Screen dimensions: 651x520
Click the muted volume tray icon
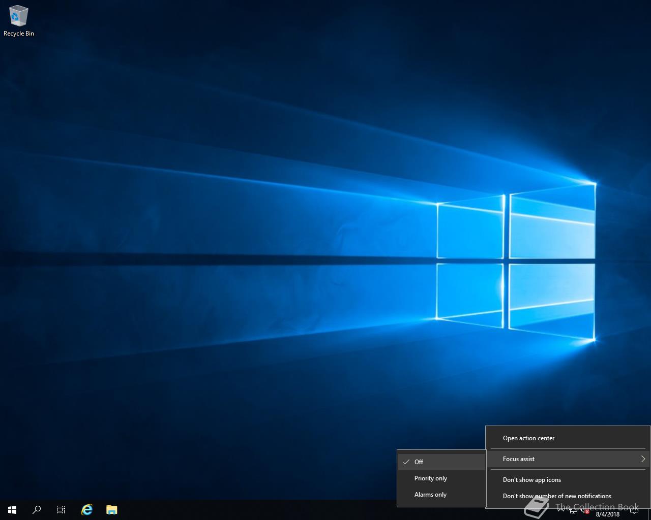585,511
